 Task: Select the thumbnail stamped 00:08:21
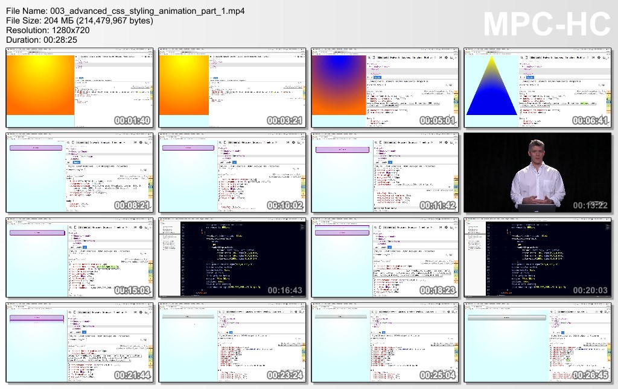click(x=80, y=173)
